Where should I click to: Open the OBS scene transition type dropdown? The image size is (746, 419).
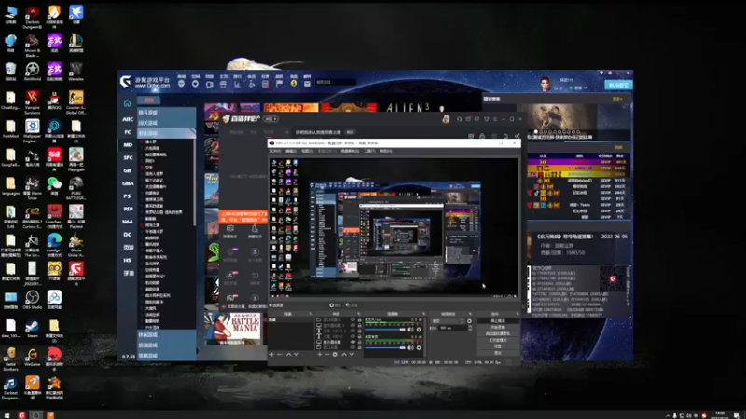coord(447,321)
